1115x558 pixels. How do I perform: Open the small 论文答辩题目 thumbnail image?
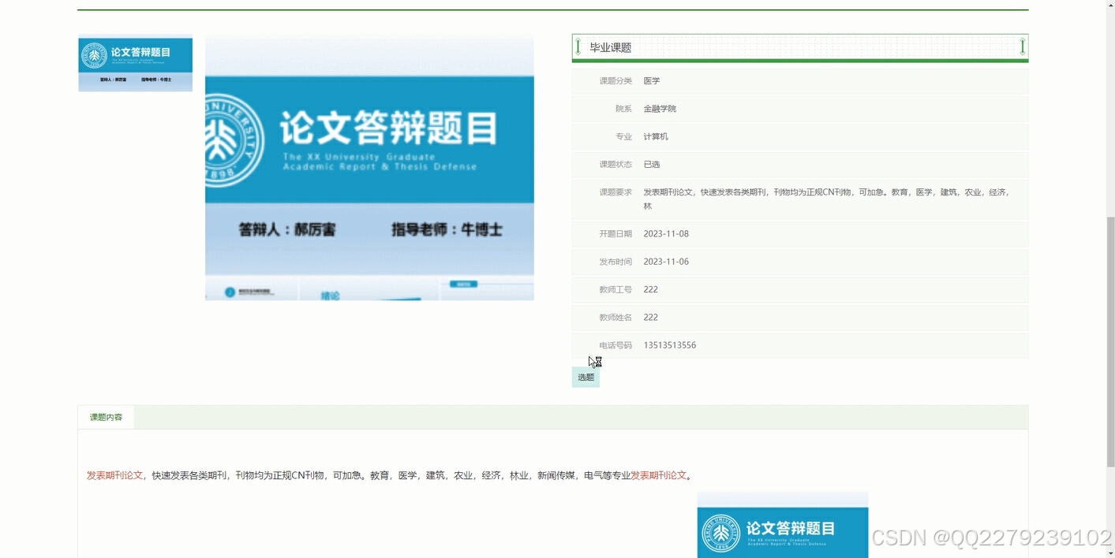(x=134, y=63)
